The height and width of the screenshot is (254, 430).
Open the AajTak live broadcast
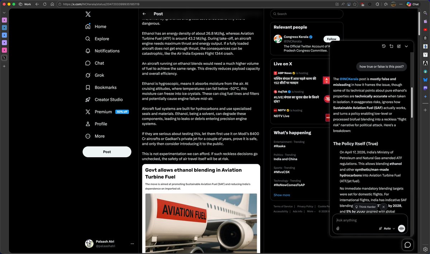tap(301, 97)
